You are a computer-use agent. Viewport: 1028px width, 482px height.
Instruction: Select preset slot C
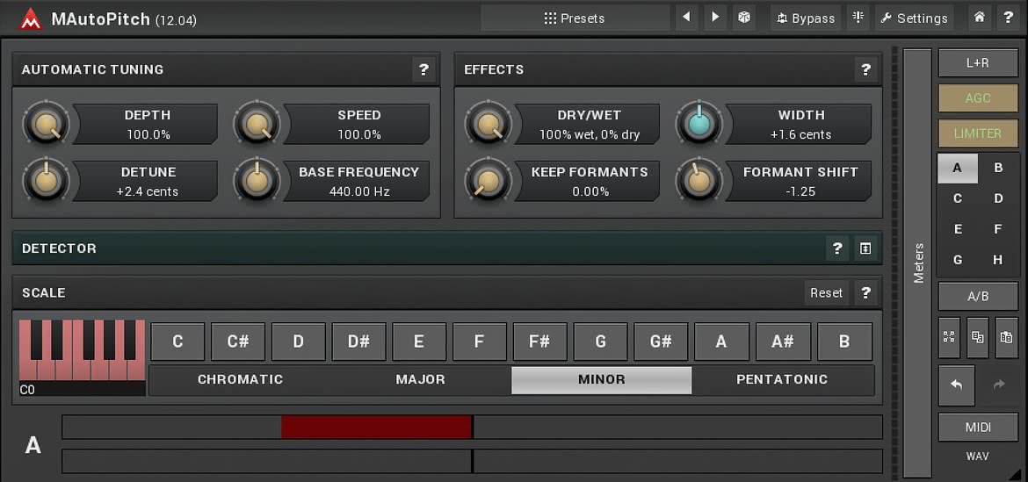(957, 198)
